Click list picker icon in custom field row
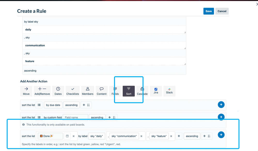This screenshot has height=151, width=258. tap(39, 117)
